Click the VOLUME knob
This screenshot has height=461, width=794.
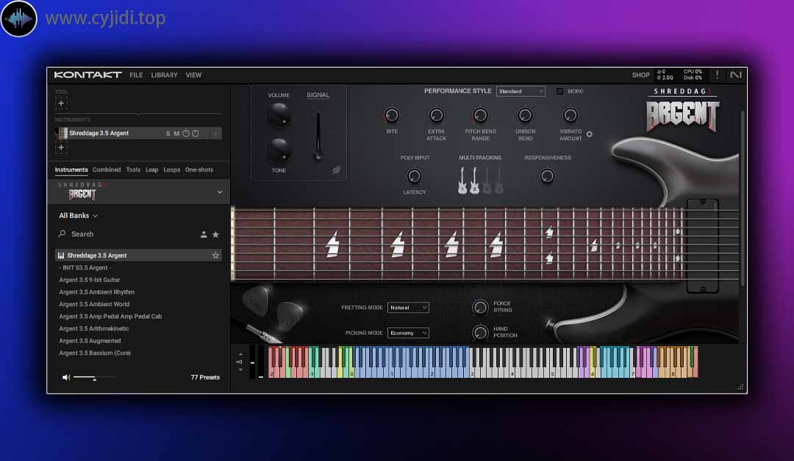(x=279, y=115)
